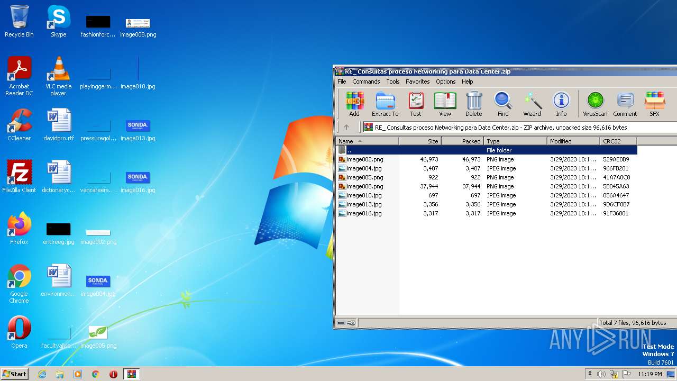Select image008.png desktop file
Viewport: 677px width, 381px height.
pos(138,28)
